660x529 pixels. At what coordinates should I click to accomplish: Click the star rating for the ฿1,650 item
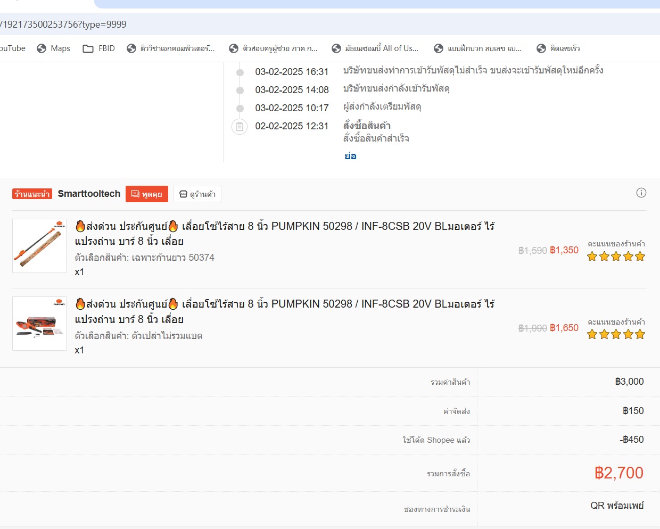coord(616,334)
